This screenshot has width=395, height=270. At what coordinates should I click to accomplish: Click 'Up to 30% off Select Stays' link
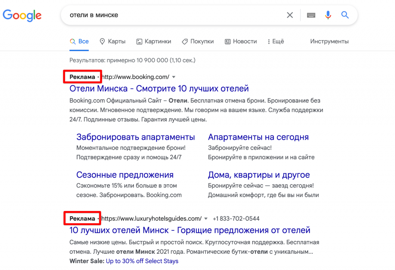point(142,261)
